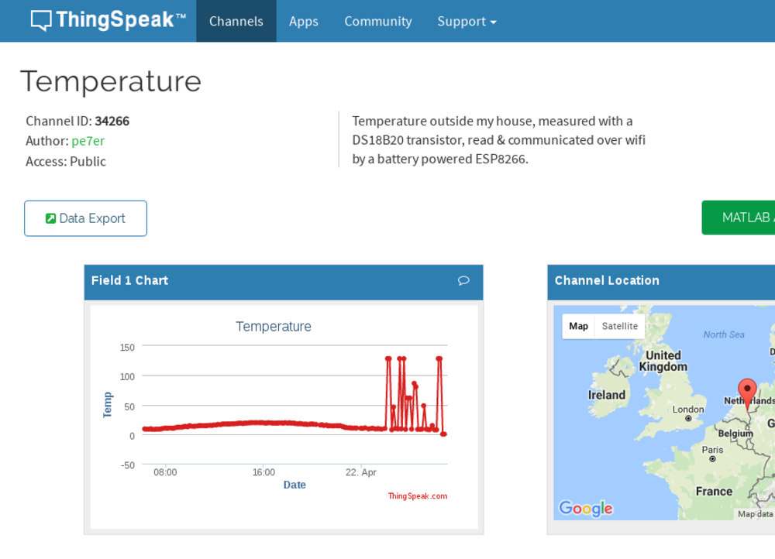Click Paris on the map
Viewport: 775px width, 559px height.
tap(712, 451)
